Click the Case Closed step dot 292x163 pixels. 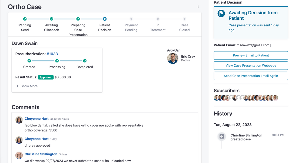184,19
